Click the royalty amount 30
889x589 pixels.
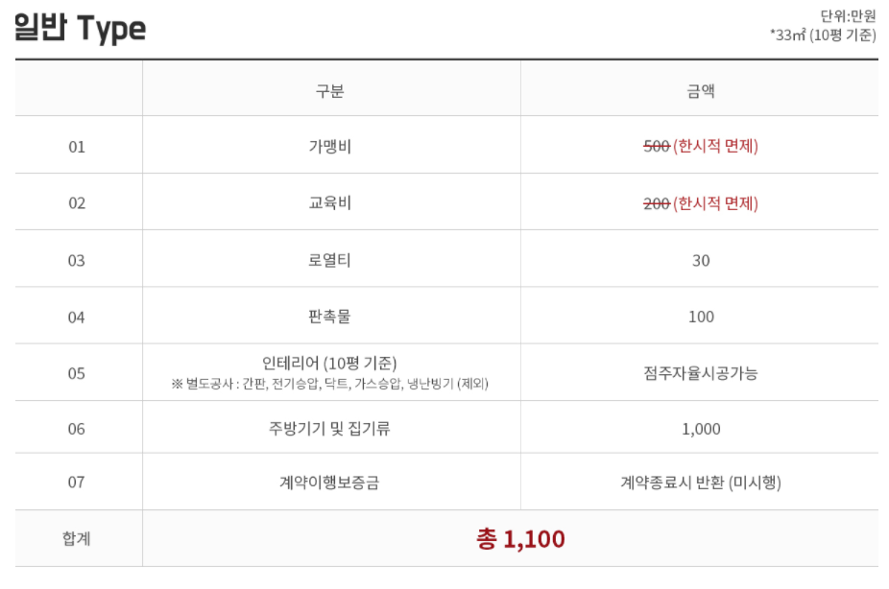(x=701, y=261)
